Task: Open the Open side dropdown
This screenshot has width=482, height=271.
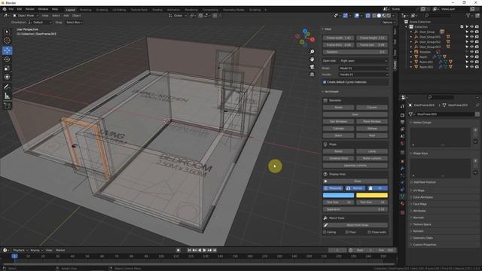Action: tap(363, 61)
